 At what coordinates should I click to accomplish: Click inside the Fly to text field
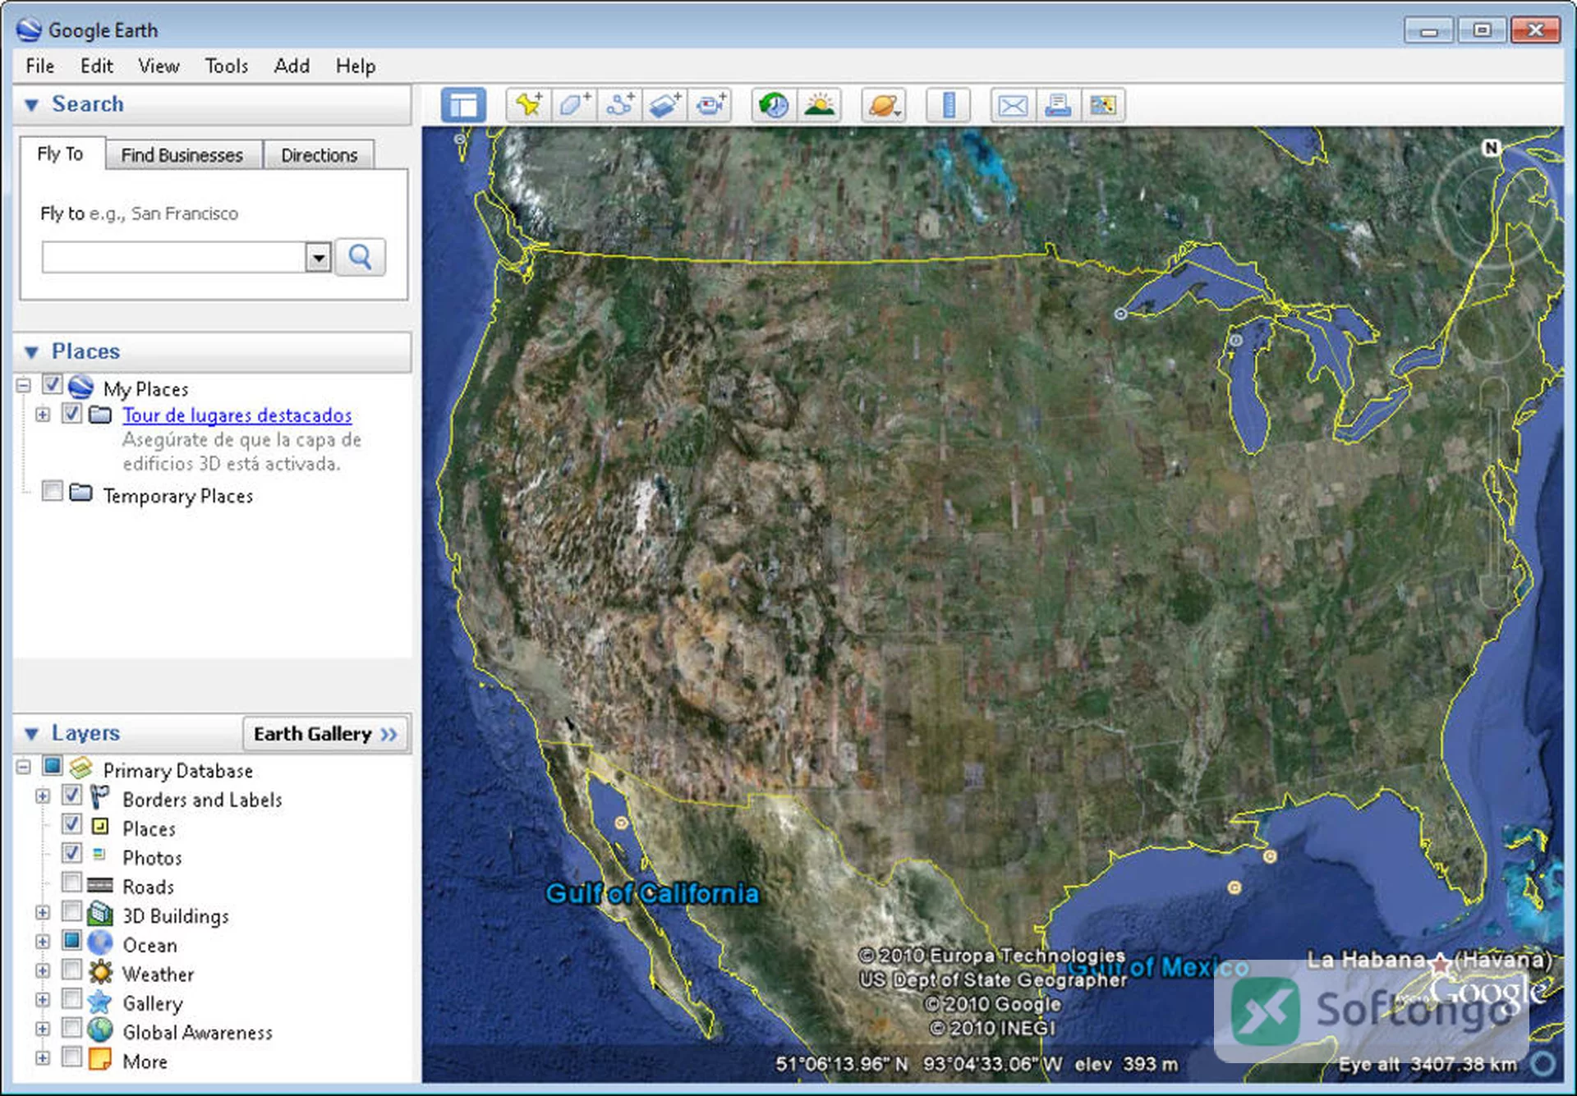174,258
